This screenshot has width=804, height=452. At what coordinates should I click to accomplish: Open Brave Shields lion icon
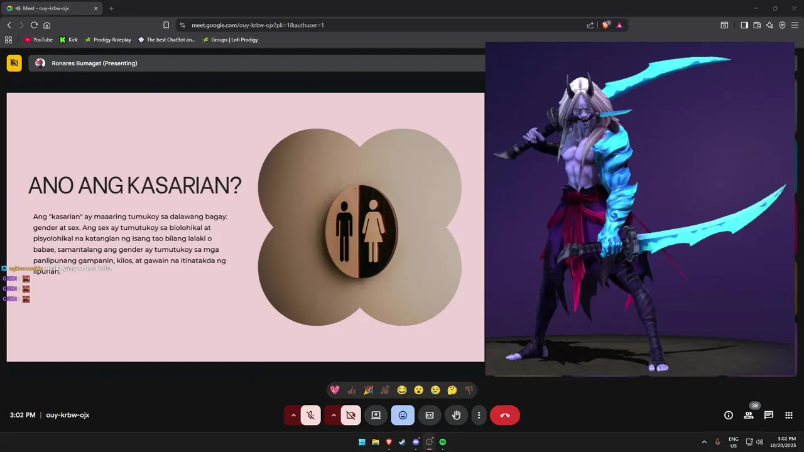[x=606, y=25]
